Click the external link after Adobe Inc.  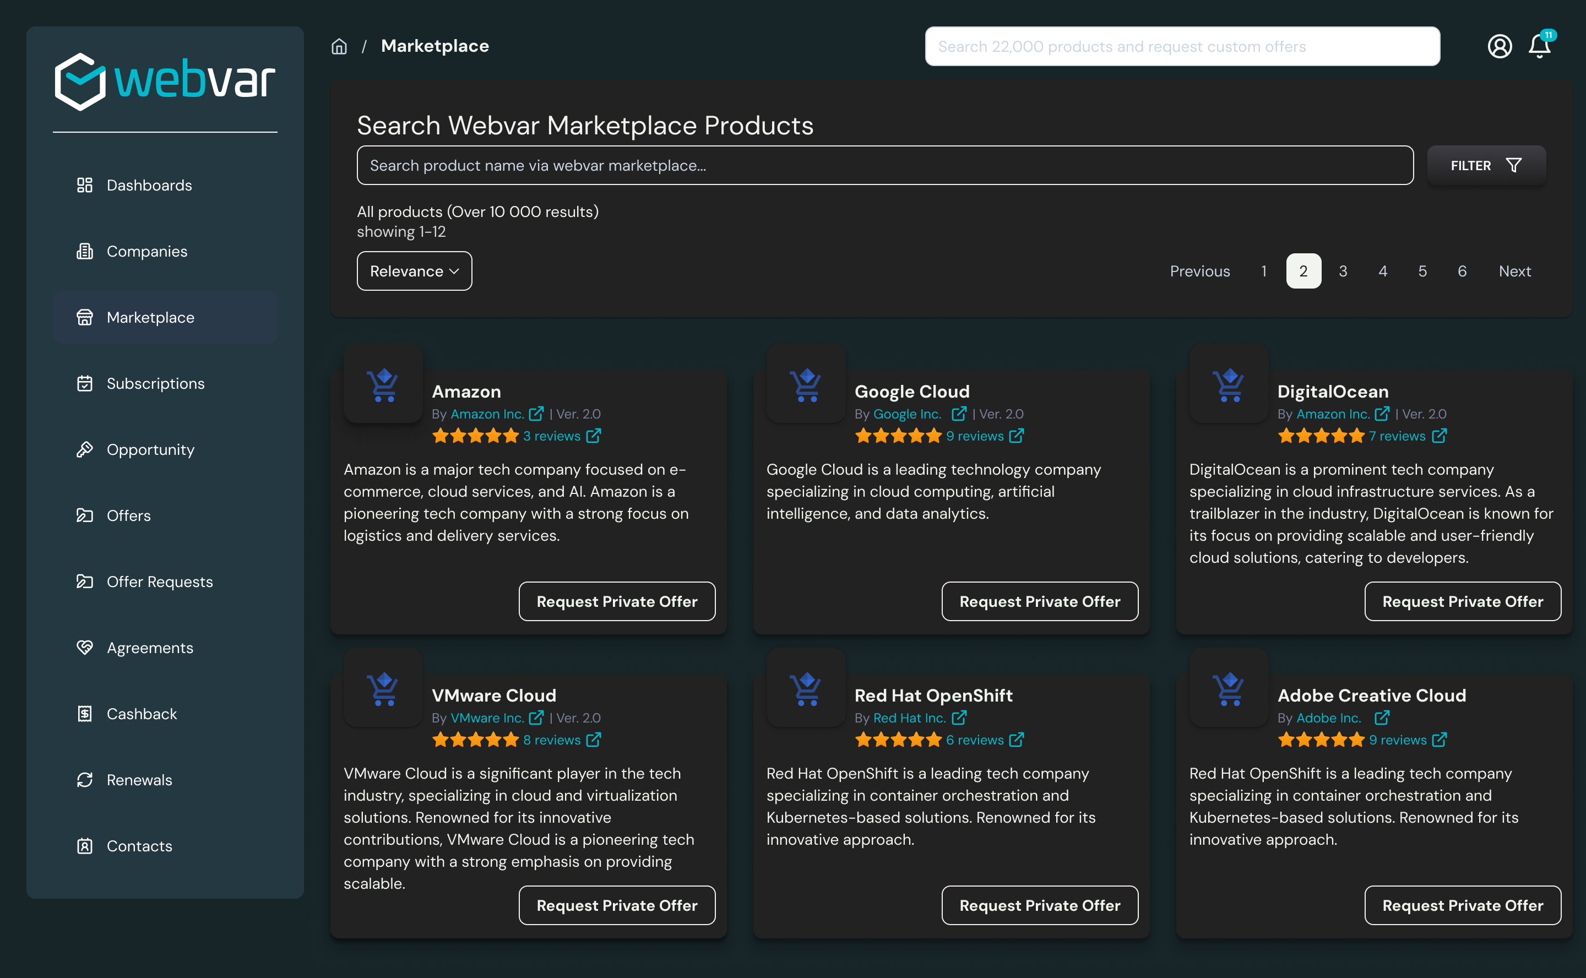[x=1382, y=718]
